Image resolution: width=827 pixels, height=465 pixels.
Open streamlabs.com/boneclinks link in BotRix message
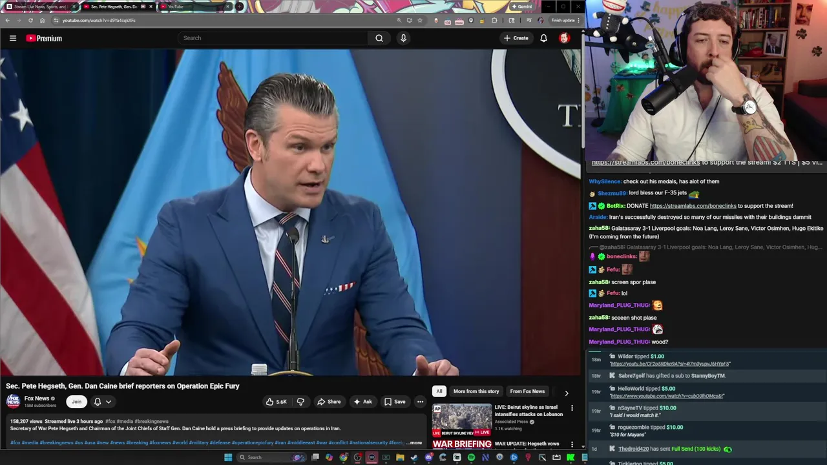tap(693, 206)
